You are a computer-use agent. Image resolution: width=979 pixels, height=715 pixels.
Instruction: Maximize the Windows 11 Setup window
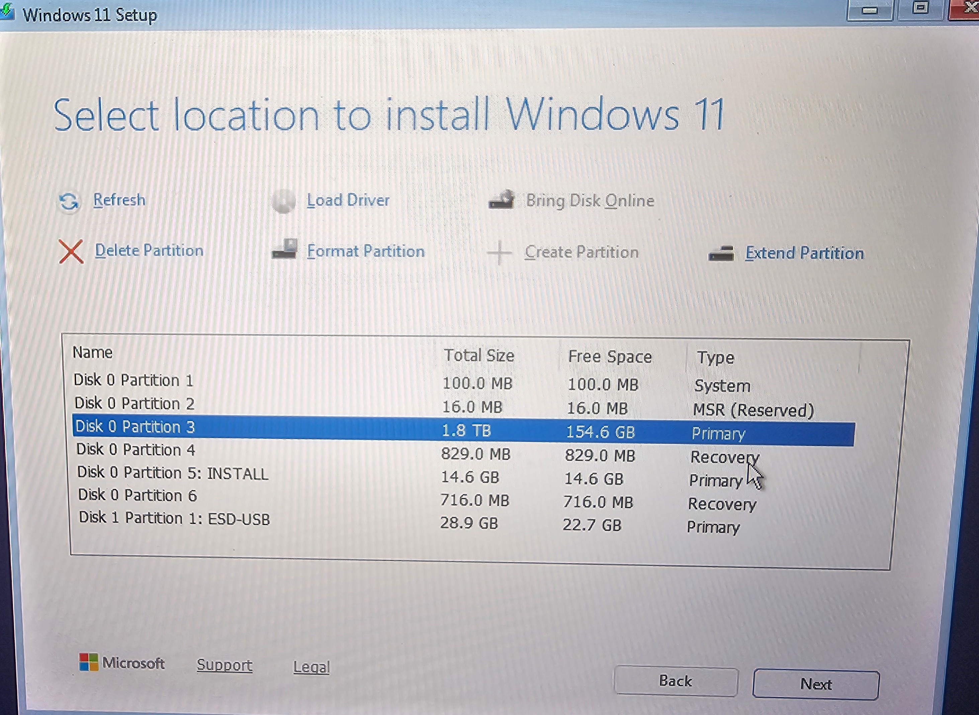click(x=920, y=9)
